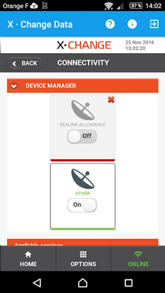The height and width of the screenshot is (293, 165).
Task: Turn on the Sealink Allowance switch
Action: [x=82, y=137]
